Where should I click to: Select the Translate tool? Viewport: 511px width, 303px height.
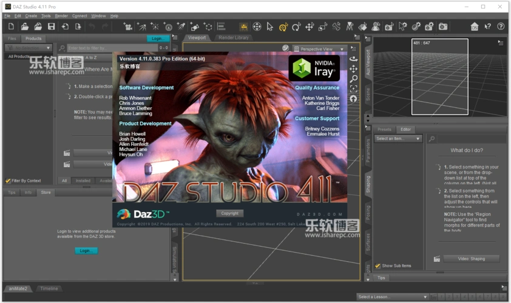coord(310,27)
